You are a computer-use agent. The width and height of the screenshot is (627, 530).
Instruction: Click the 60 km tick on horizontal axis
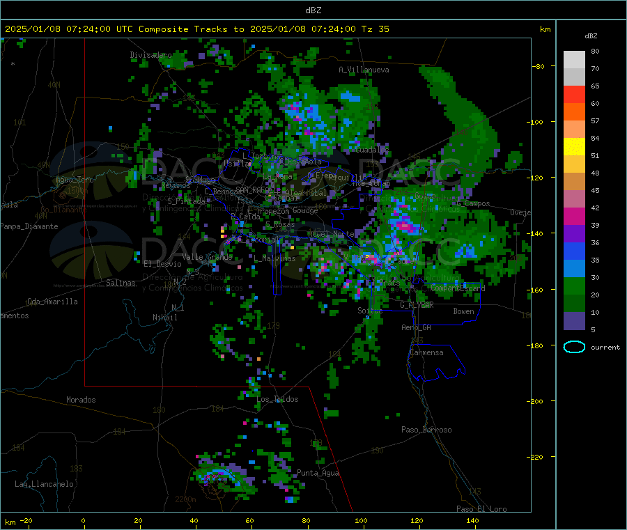[x=249, y=520]
